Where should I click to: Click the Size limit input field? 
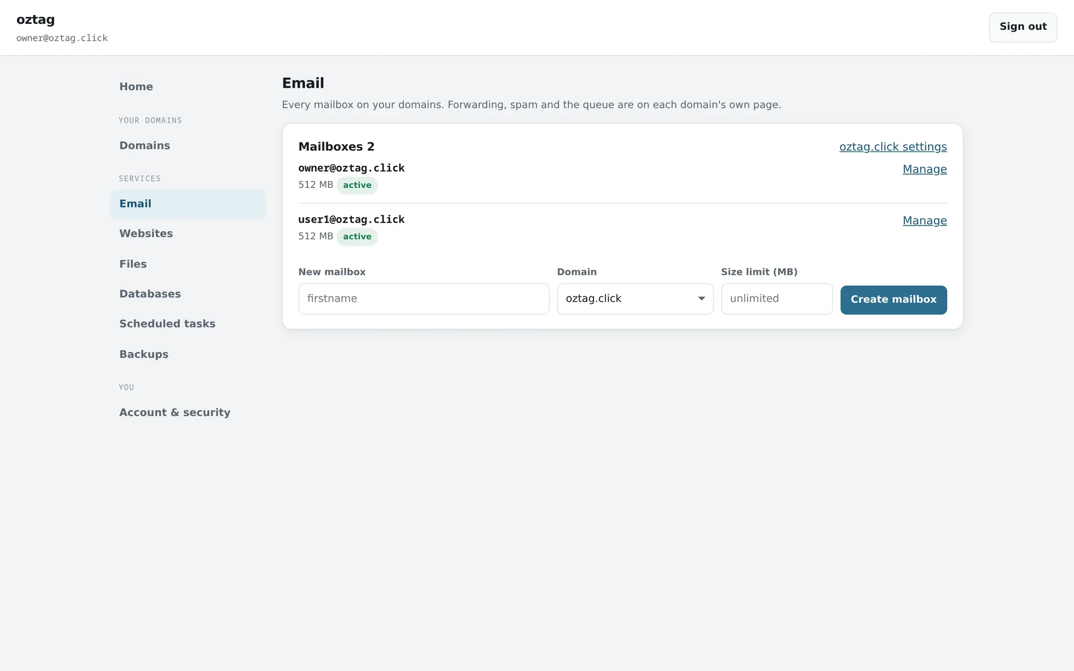tap(776, 299)
